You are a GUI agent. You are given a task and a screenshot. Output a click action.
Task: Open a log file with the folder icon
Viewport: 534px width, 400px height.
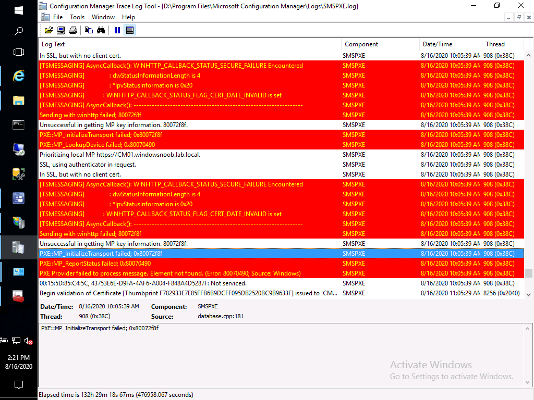pyautogui.click(x=48, y=30)
